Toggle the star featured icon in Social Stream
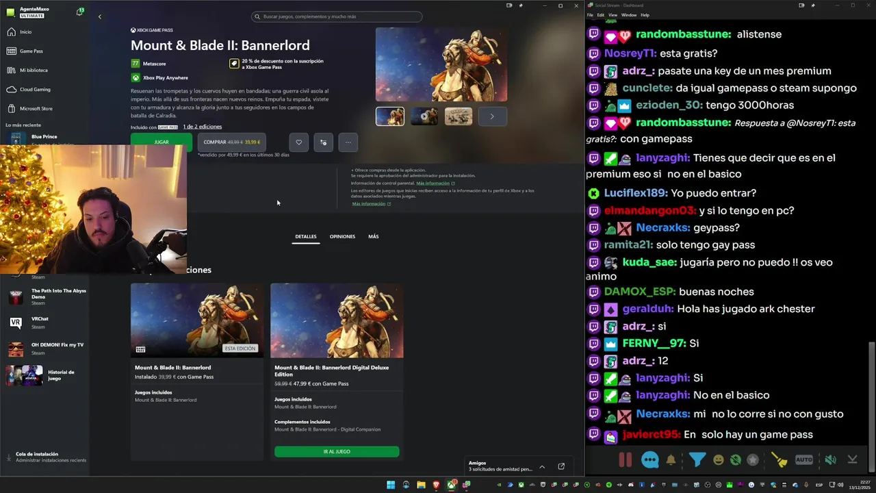 [x=753, y=460]
